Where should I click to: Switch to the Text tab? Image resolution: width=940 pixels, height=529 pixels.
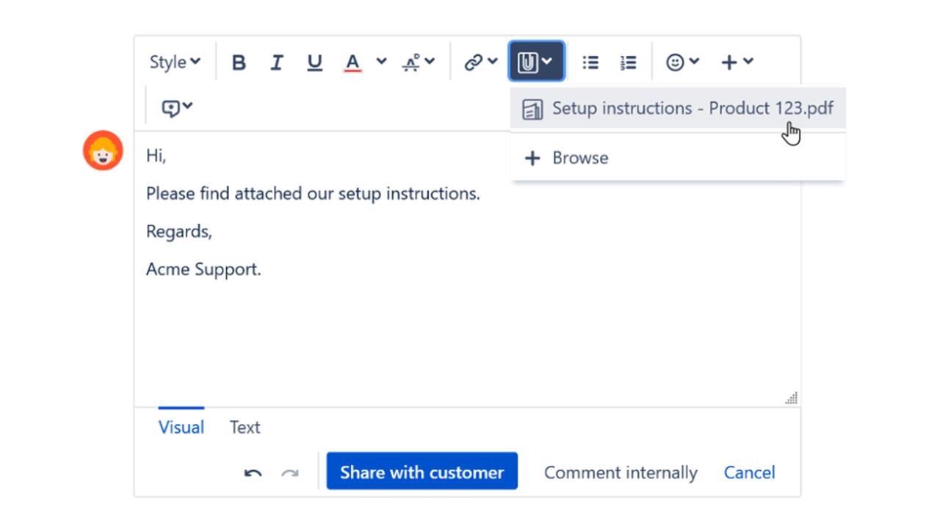point(244,427)
